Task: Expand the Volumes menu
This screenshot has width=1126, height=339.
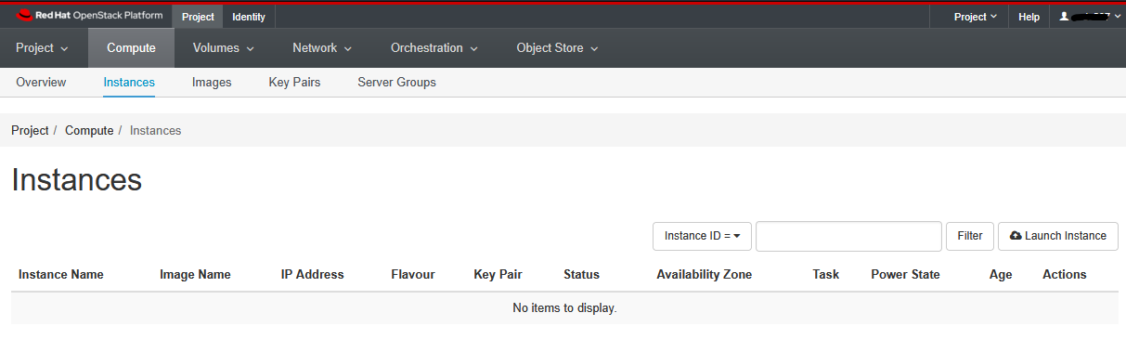Action: pyautogui.click(x=224, y=48)
